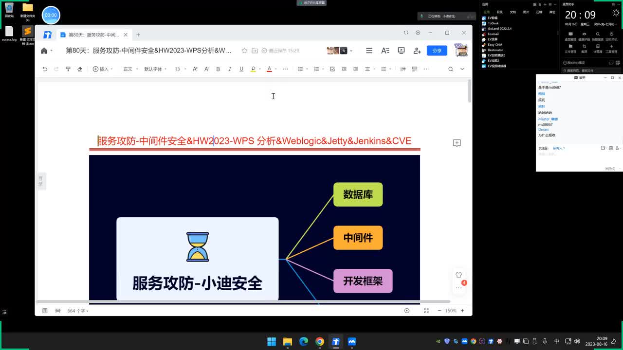Select the 图片 tab in the app launcher panel
Screen dimensions: 623x350
(x=526, y=12)
